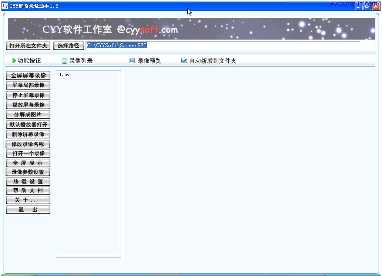Stop recording via 停止屏幕录像
Image resolution: width=382 pixels, height=276 pixels.
[28, 95]
